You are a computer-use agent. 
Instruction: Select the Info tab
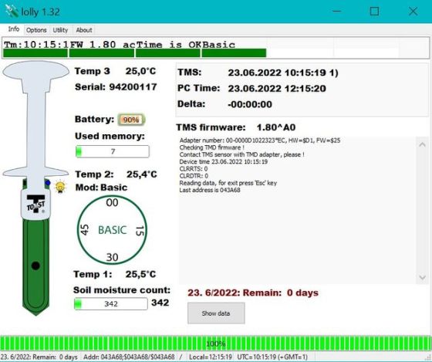(14, 29)
